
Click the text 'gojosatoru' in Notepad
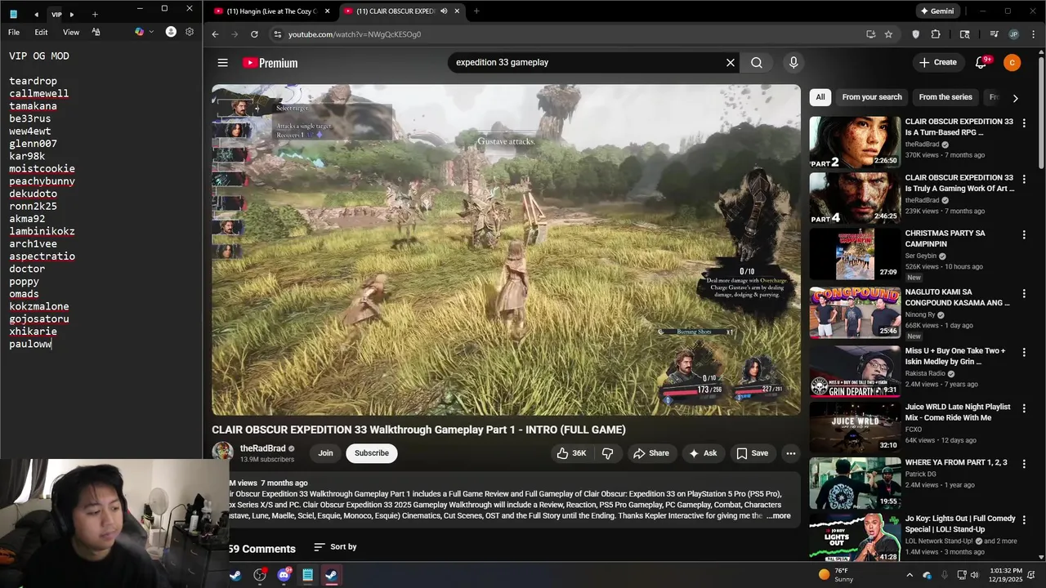39,319
